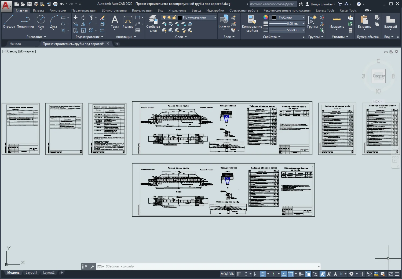Click the Группа group tool
Image resolution: width=402 pixels, height=279 pixels.
point(312,22)
